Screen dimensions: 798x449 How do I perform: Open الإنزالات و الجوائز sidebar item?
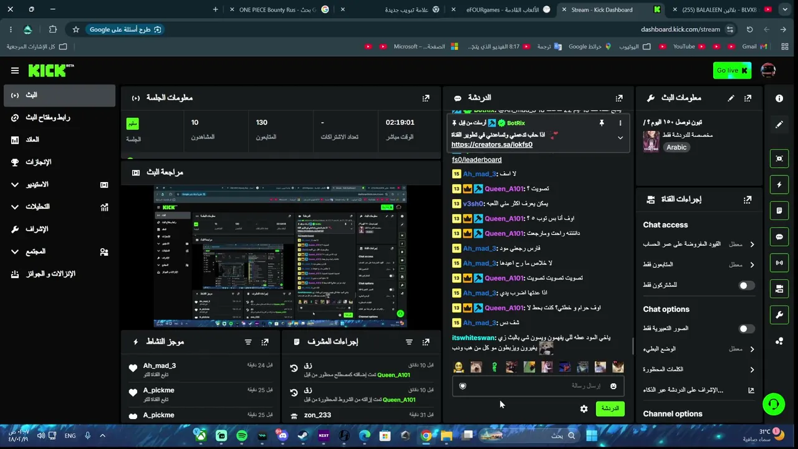pyautogui.click(x=58, y=274)
